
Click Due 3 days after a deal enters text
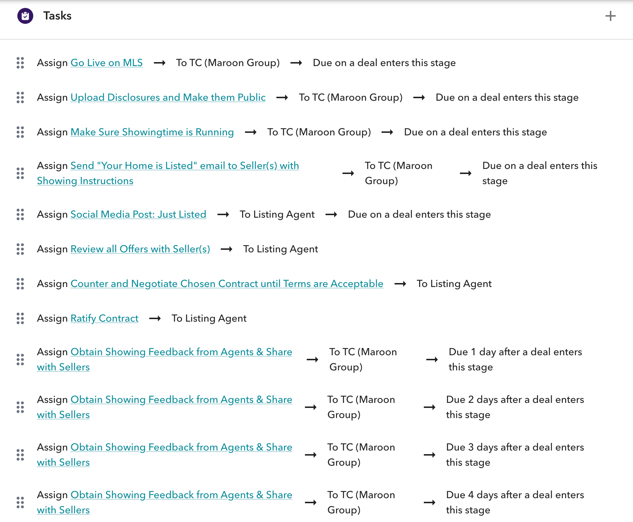coord(515,455)
